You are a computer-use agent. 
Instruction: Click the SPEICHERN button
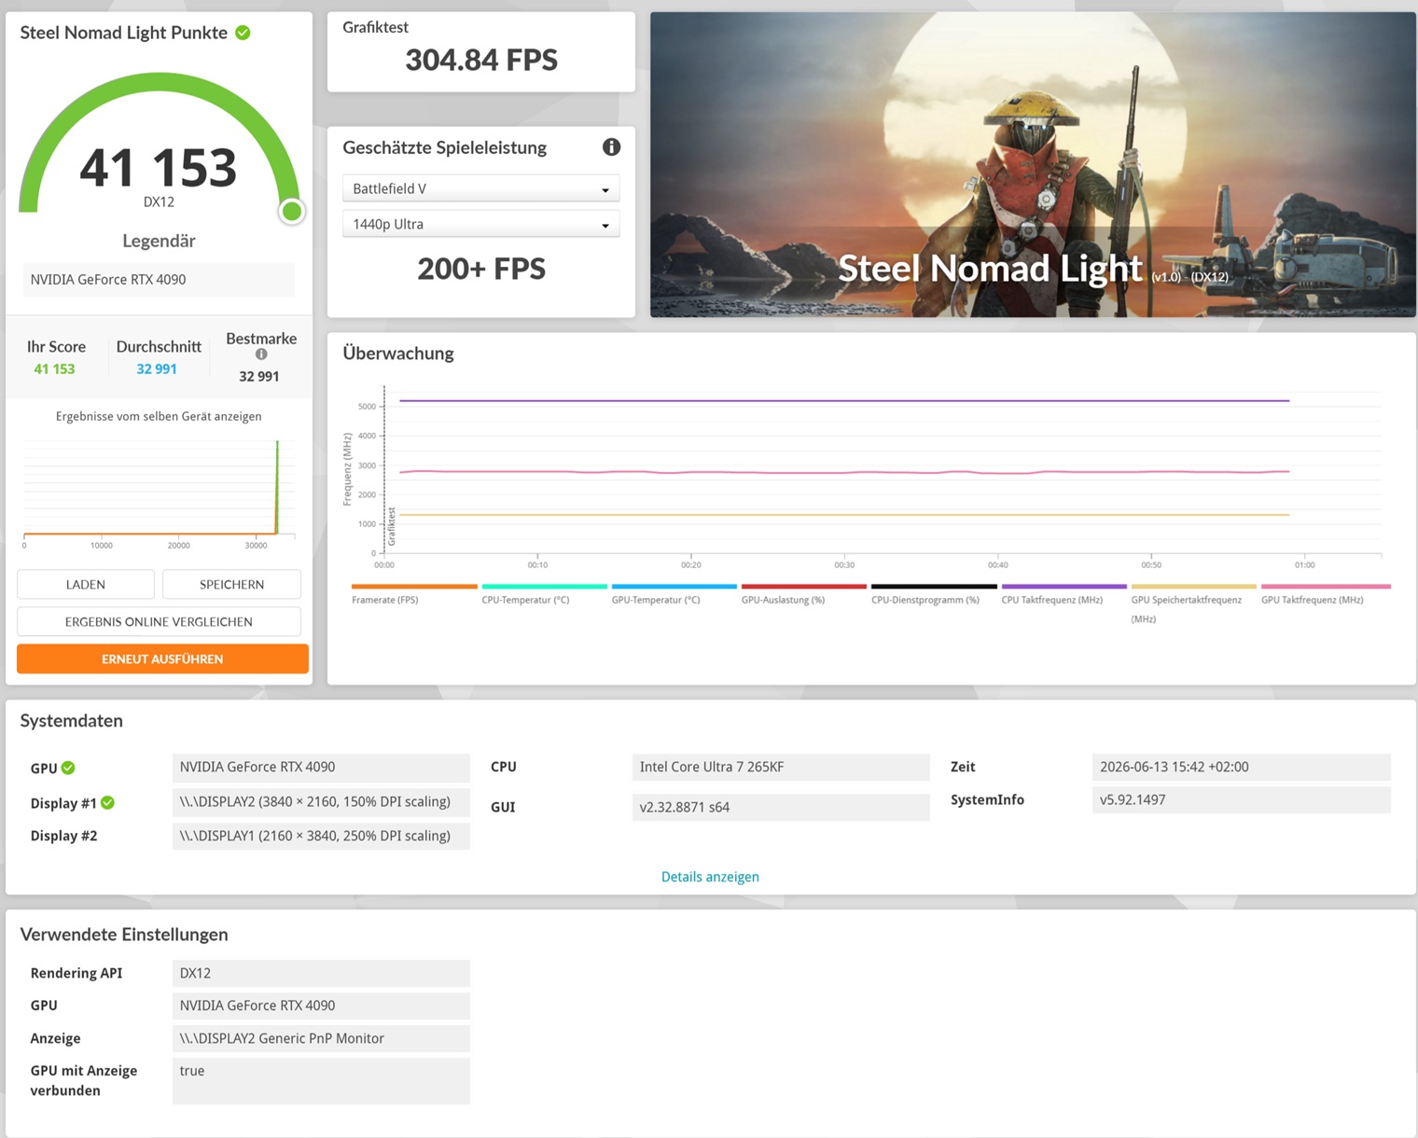coord(231,584)
